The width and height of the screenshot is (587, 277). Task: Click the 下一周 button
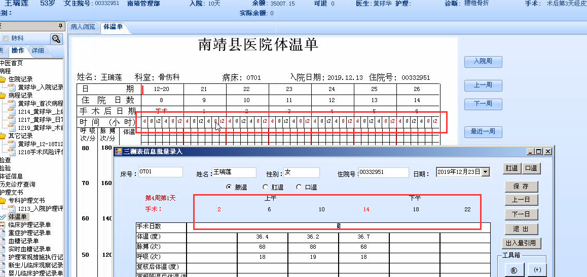click(x=483, y=104)
